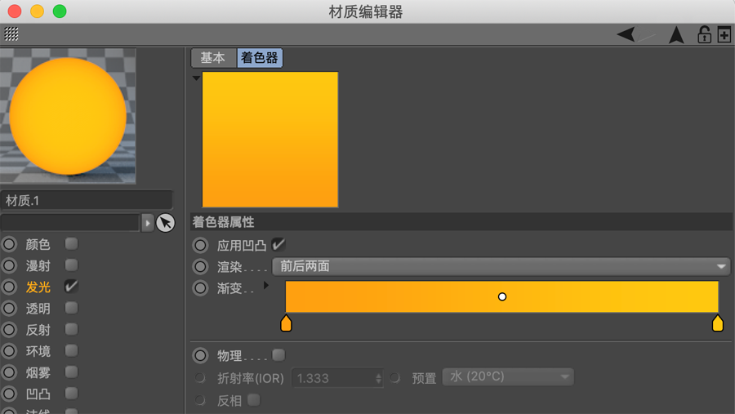This screenshot has height=414, width=735.
Task: Click the circle button beside 环境
Action: click(9, 351)
